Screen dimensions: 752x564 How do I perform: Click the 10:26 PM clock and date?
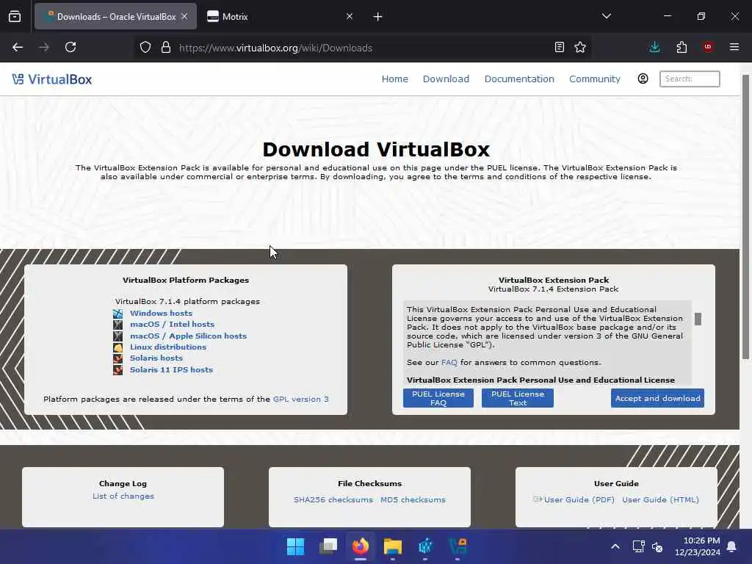pyautogui.click(x=698, y=546)
